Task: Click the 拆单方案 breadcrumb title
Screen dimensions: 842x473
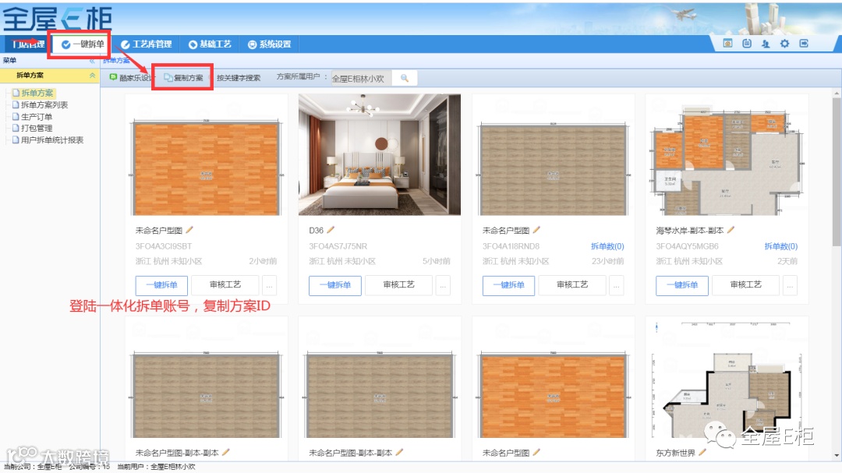Action: point(116,60)
